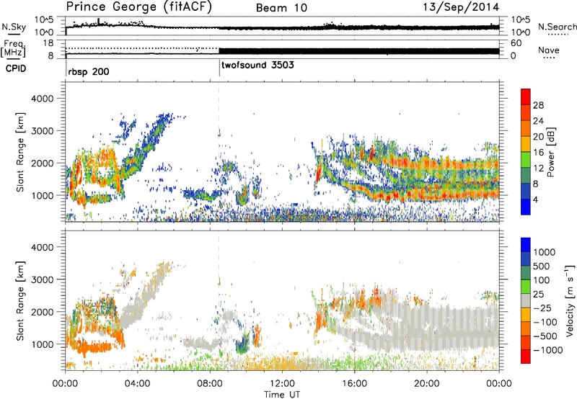Click the 'N.Search' legend label
The width and height of the screenshot is (577, 399).
558,27
